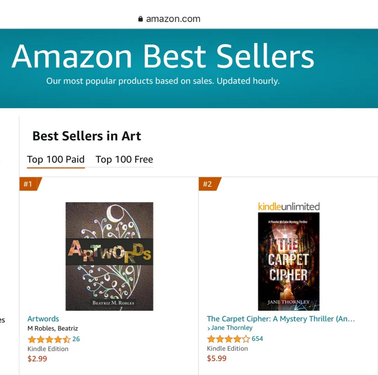Open The Carpet Cipher book cover
This screenshot has height=375, width=378.
coord(289,262)
